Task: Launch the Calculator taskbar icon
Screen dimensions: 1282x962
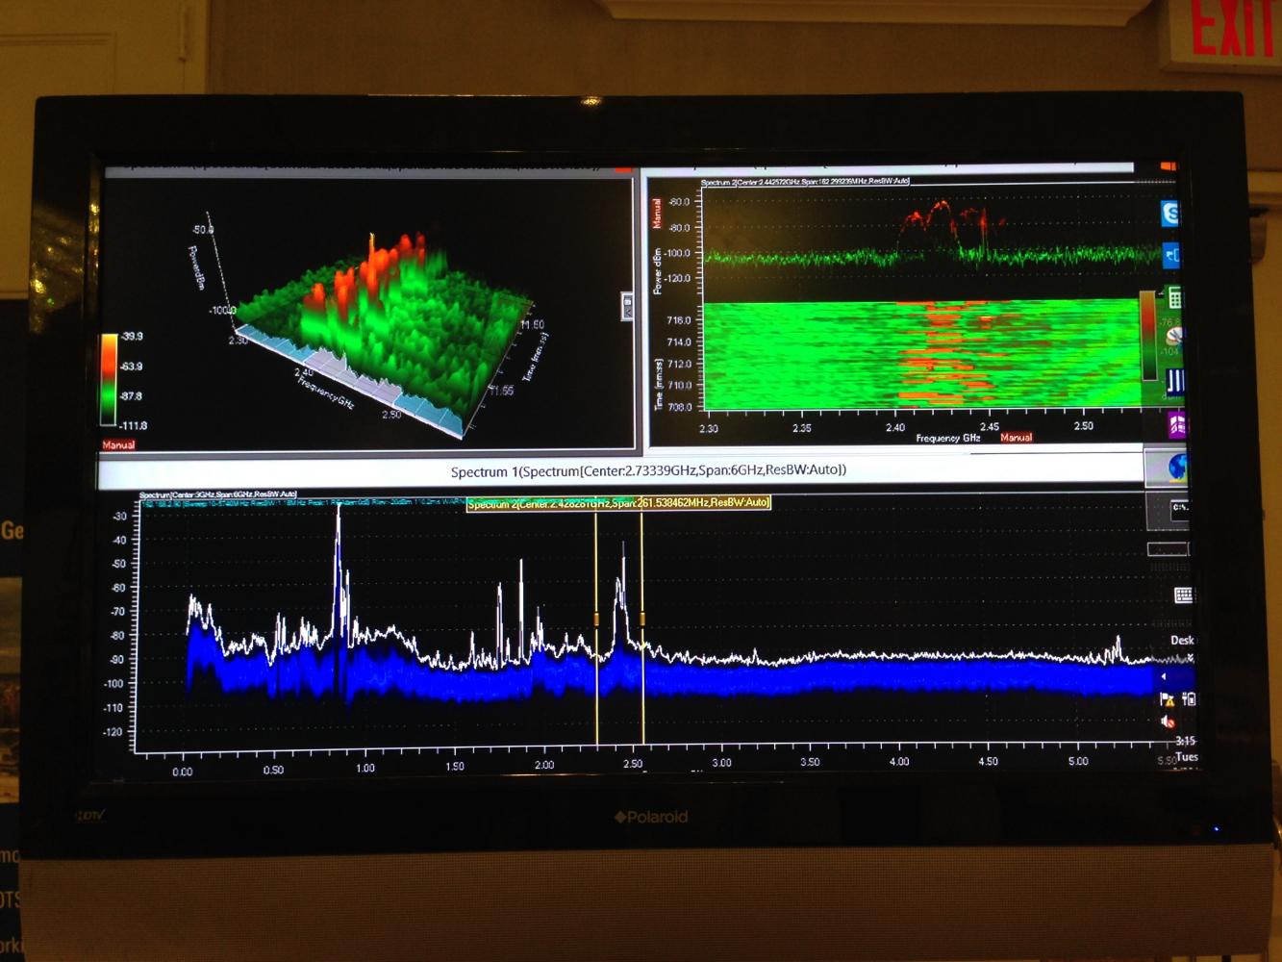Action: (1174, 298)
